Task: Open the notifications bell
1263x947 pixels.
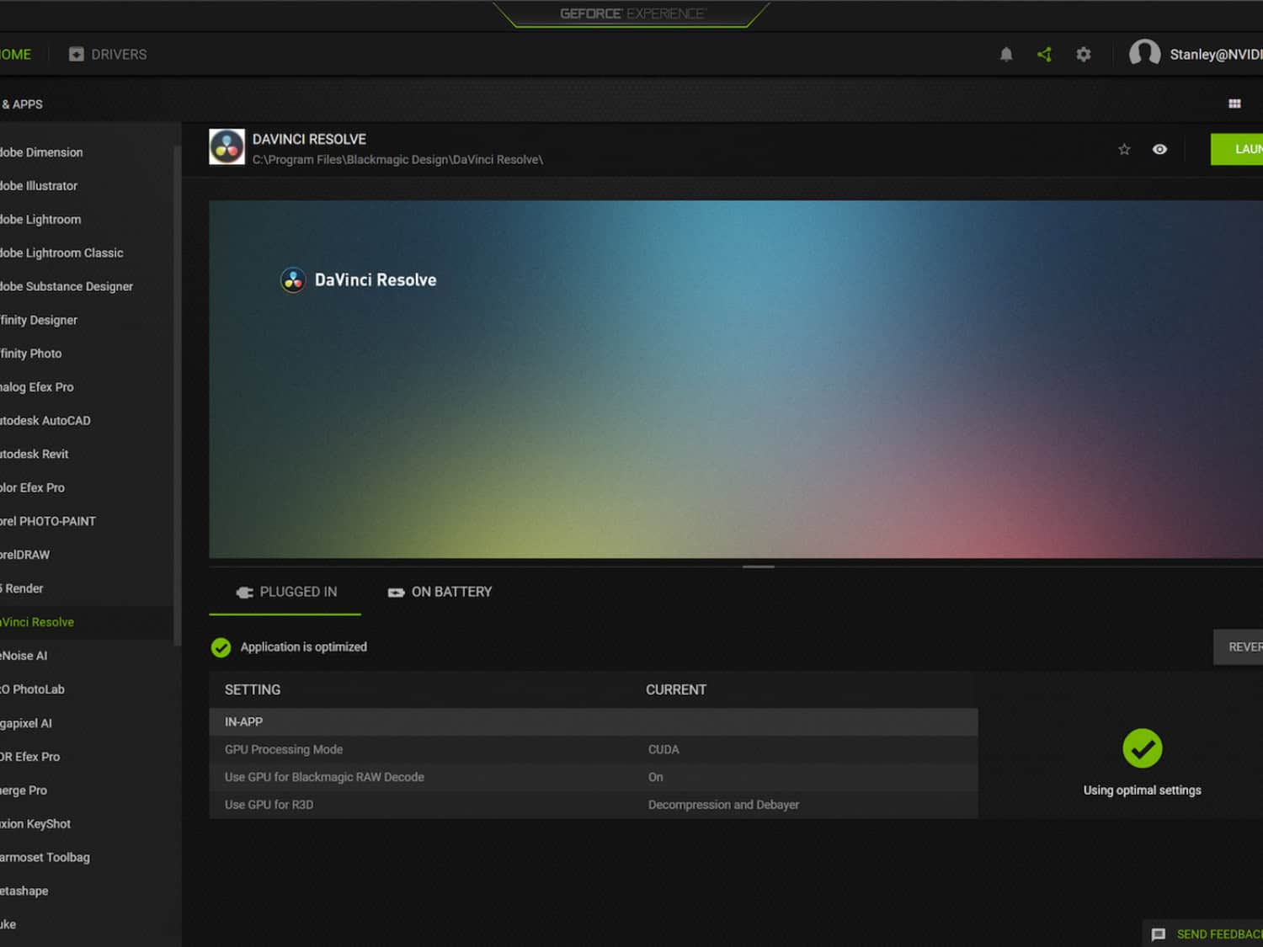Action: coord(1006,55)
